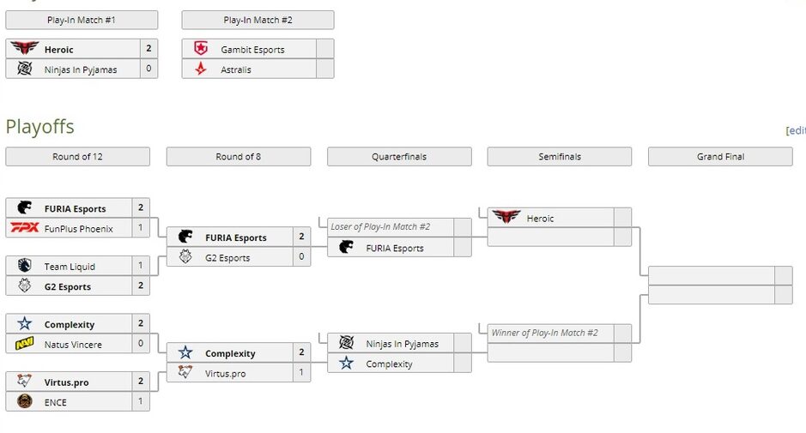
Task: Click the Grand Final column header
Action: coord(720,157)
